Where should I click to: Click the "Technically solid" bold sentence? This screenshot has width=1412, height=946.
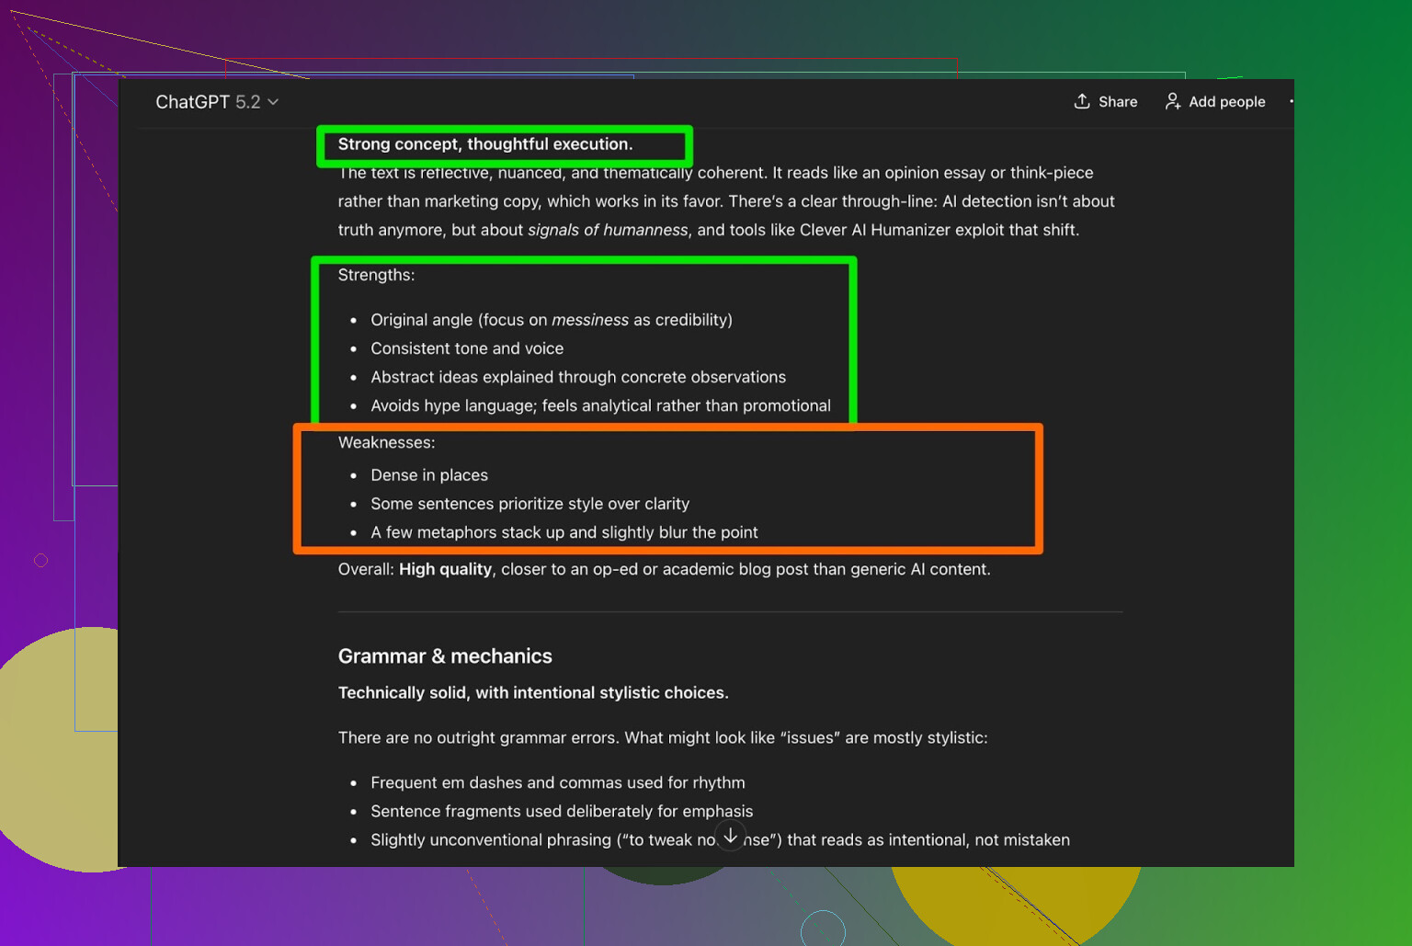point(532,693)
